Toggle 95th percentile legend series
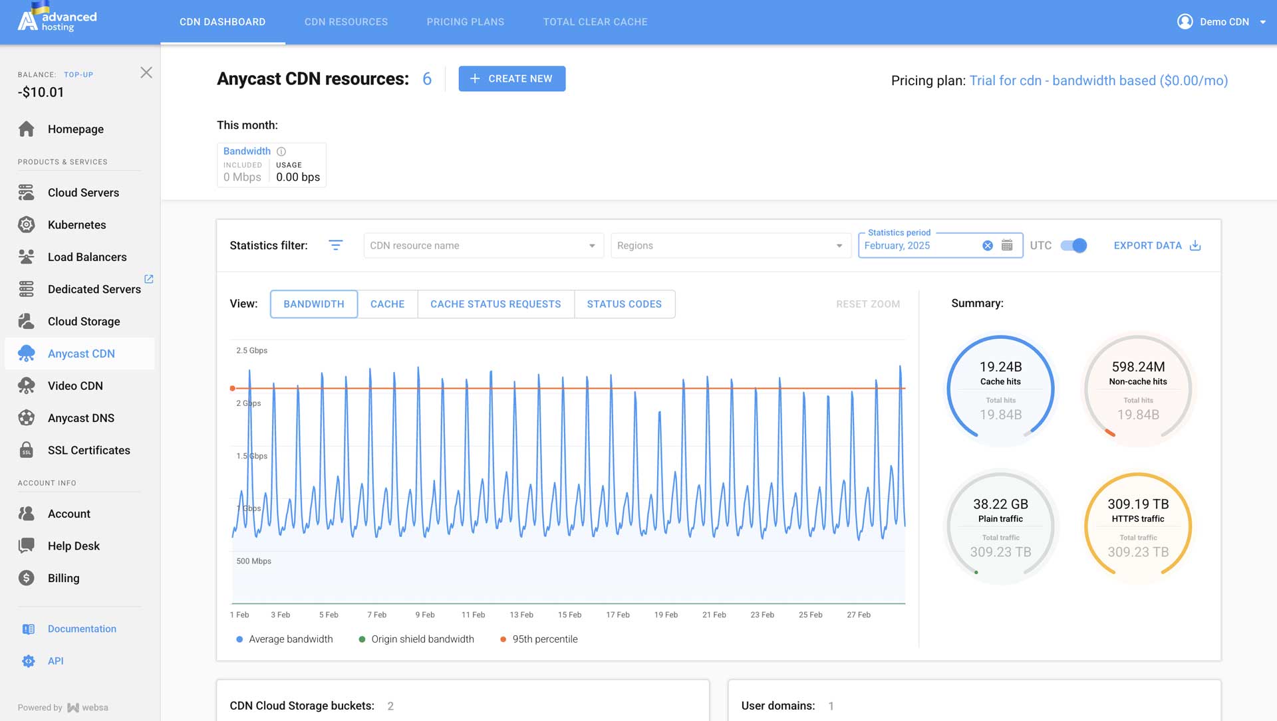The height and width of the screenshot is (721, 1277). 539,639
